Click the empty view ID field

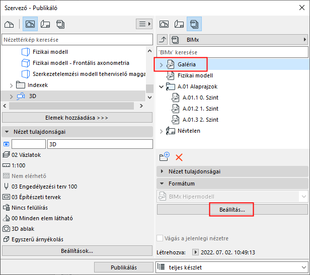point(29,144)
